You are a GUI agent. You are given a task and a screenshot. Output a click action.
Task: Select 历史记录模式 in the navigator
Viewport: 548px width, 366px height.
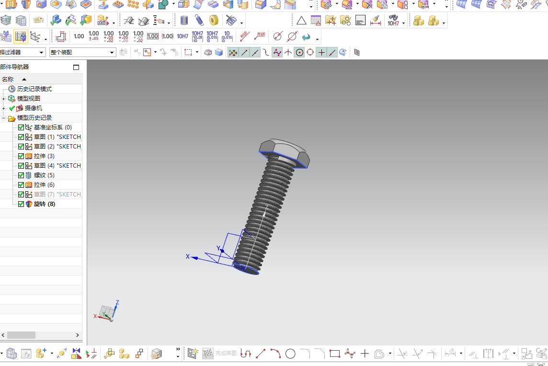click(x=34, y=89)
